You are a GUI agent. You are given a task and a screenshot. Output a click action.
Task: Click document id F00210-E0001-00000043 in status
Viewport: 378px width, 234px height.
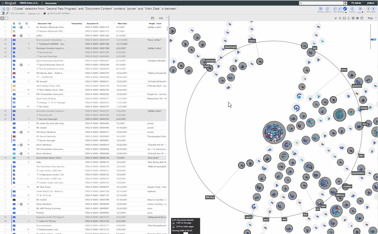[x=60, y=13]
